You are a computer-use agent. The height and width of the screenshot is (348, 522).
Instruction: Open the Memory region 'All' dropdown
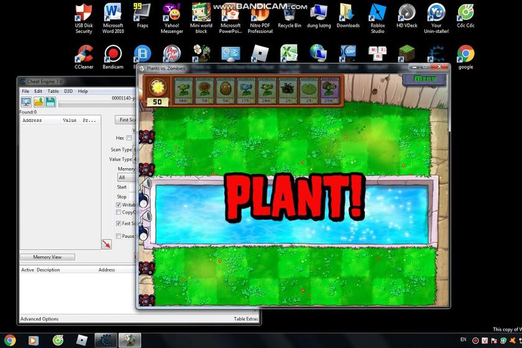click(127, 177)
